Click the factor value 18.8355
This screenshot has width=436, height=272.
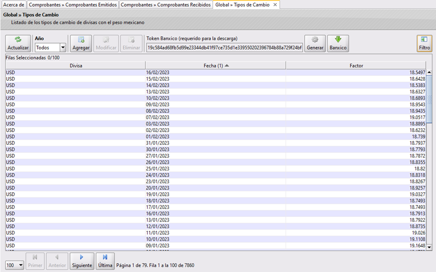pos(417,162)
